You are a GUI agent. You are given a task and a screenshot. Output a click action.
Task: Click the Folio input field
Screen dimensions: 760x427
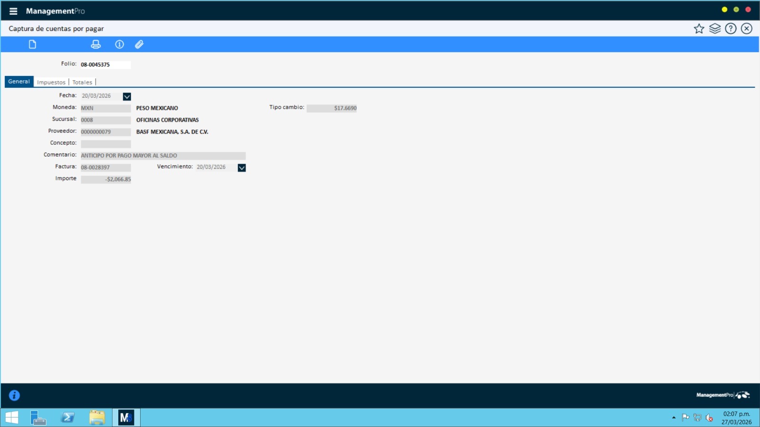[105, 65]
